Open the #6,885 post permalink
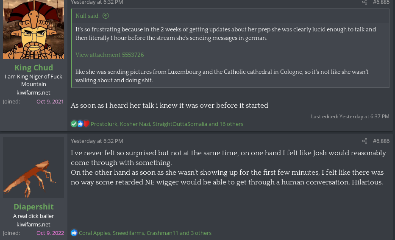This screenshot has height=240, width=395. point(381,3)
